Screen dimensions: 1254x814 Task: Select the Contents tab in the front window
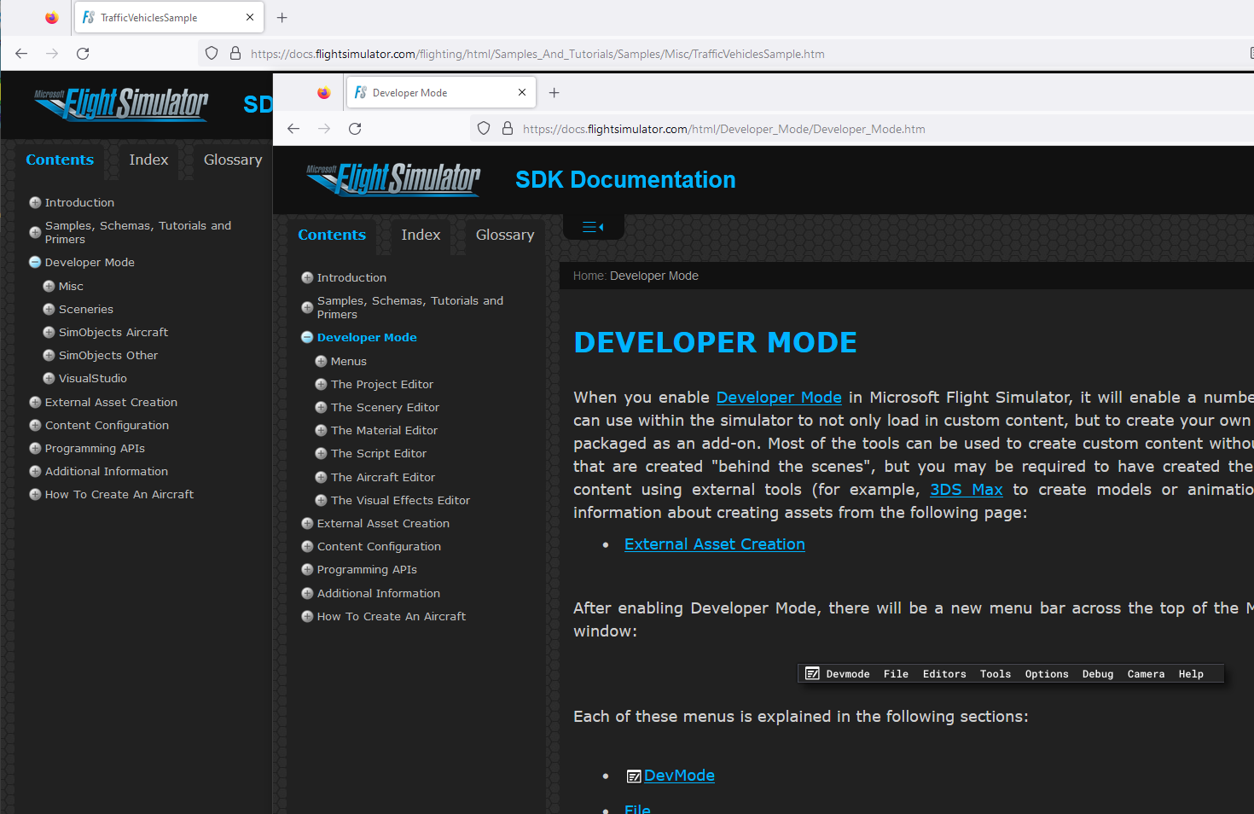[332, 235]
